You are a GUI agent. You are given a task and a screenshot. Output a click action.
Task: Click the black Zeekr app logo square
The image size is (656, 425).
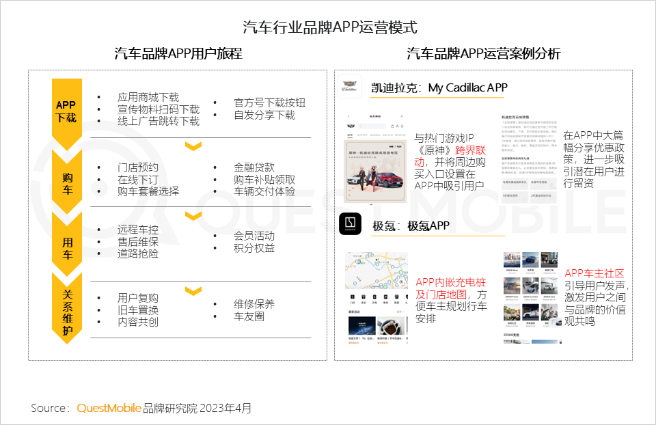pos(351,223)
